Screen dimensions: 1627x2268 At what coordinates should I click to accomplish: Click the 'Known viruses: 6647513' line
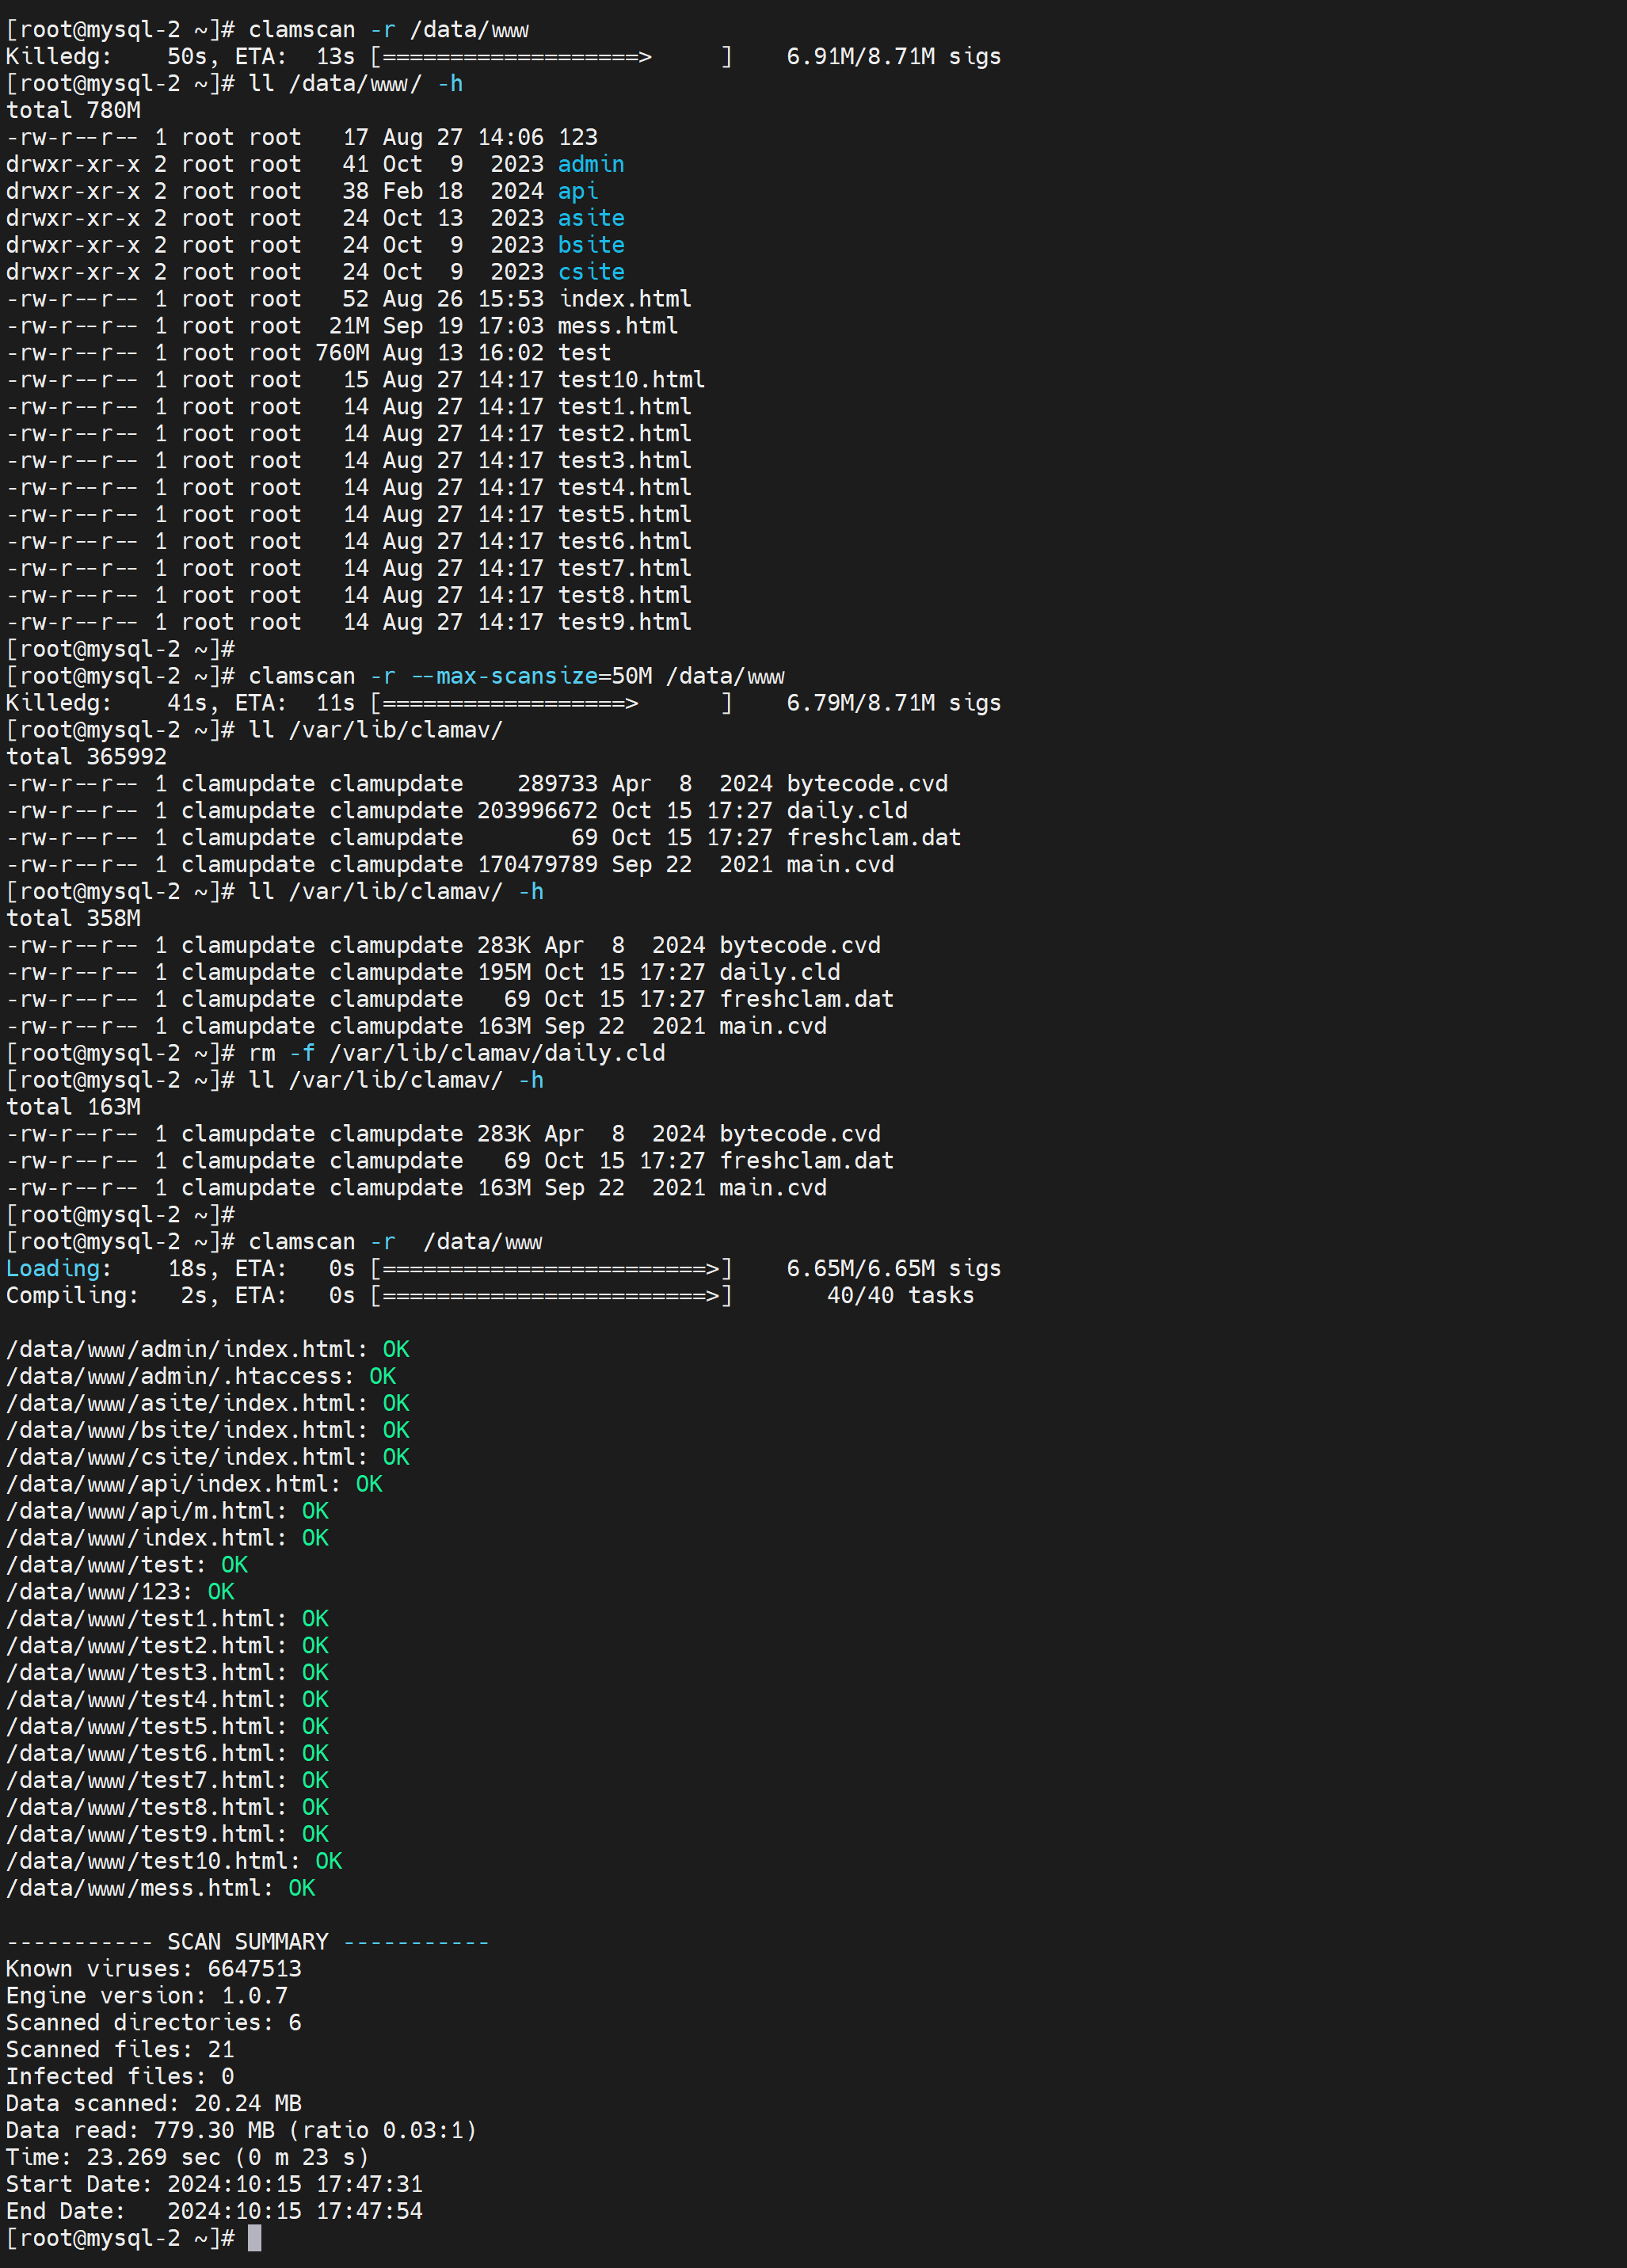point(153,1968)
